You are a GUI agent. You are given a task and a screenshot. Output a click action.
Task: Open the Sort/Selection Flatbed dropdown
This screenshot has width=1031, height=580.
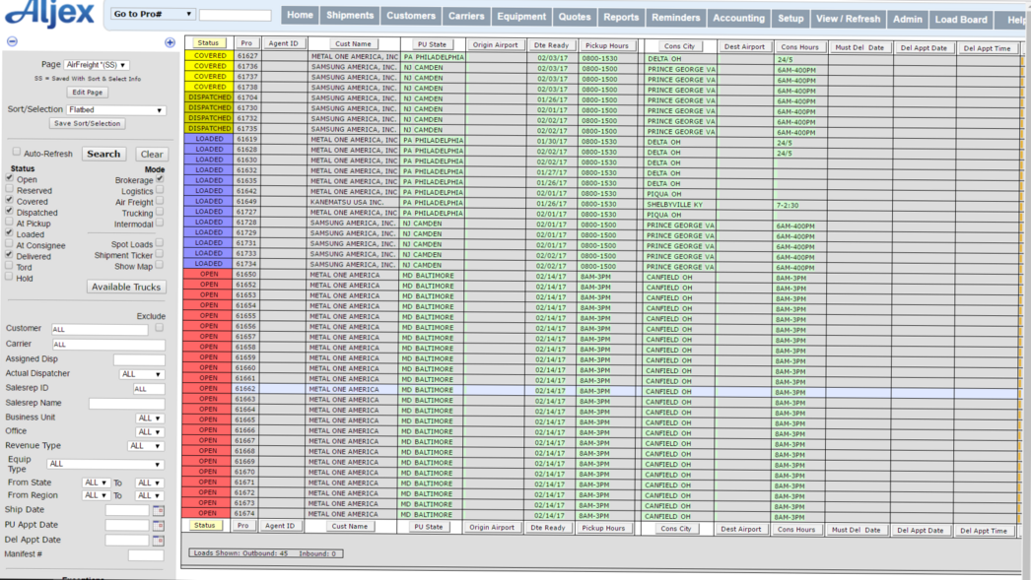pyautogui.click(x=115, y=109)
